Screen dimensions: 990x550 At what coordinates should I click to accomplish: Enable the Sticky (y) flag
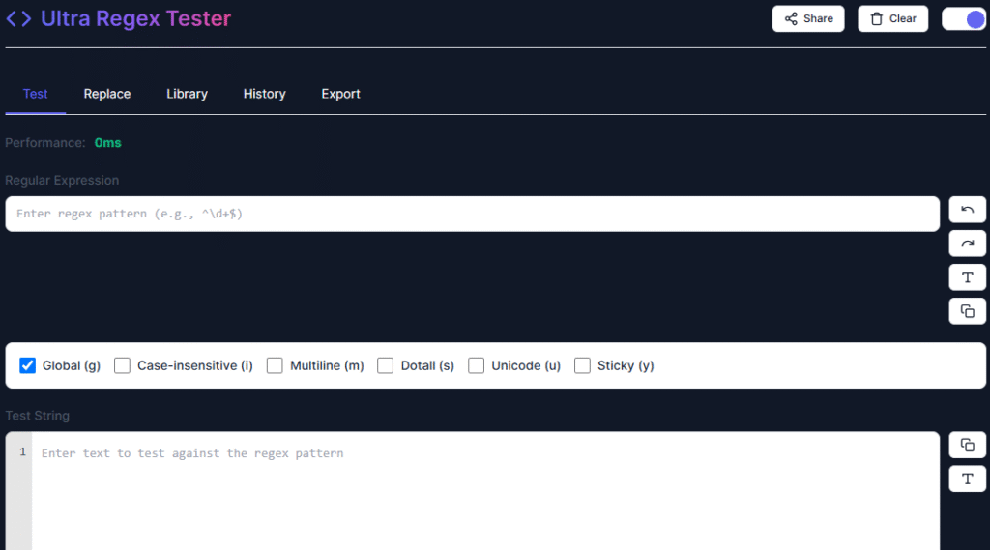click(582, 365)
